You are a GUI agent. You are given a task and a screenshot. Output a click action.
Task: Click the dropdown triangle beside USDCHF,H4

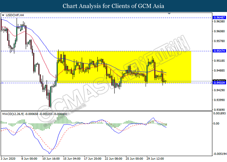pos(3,15)
